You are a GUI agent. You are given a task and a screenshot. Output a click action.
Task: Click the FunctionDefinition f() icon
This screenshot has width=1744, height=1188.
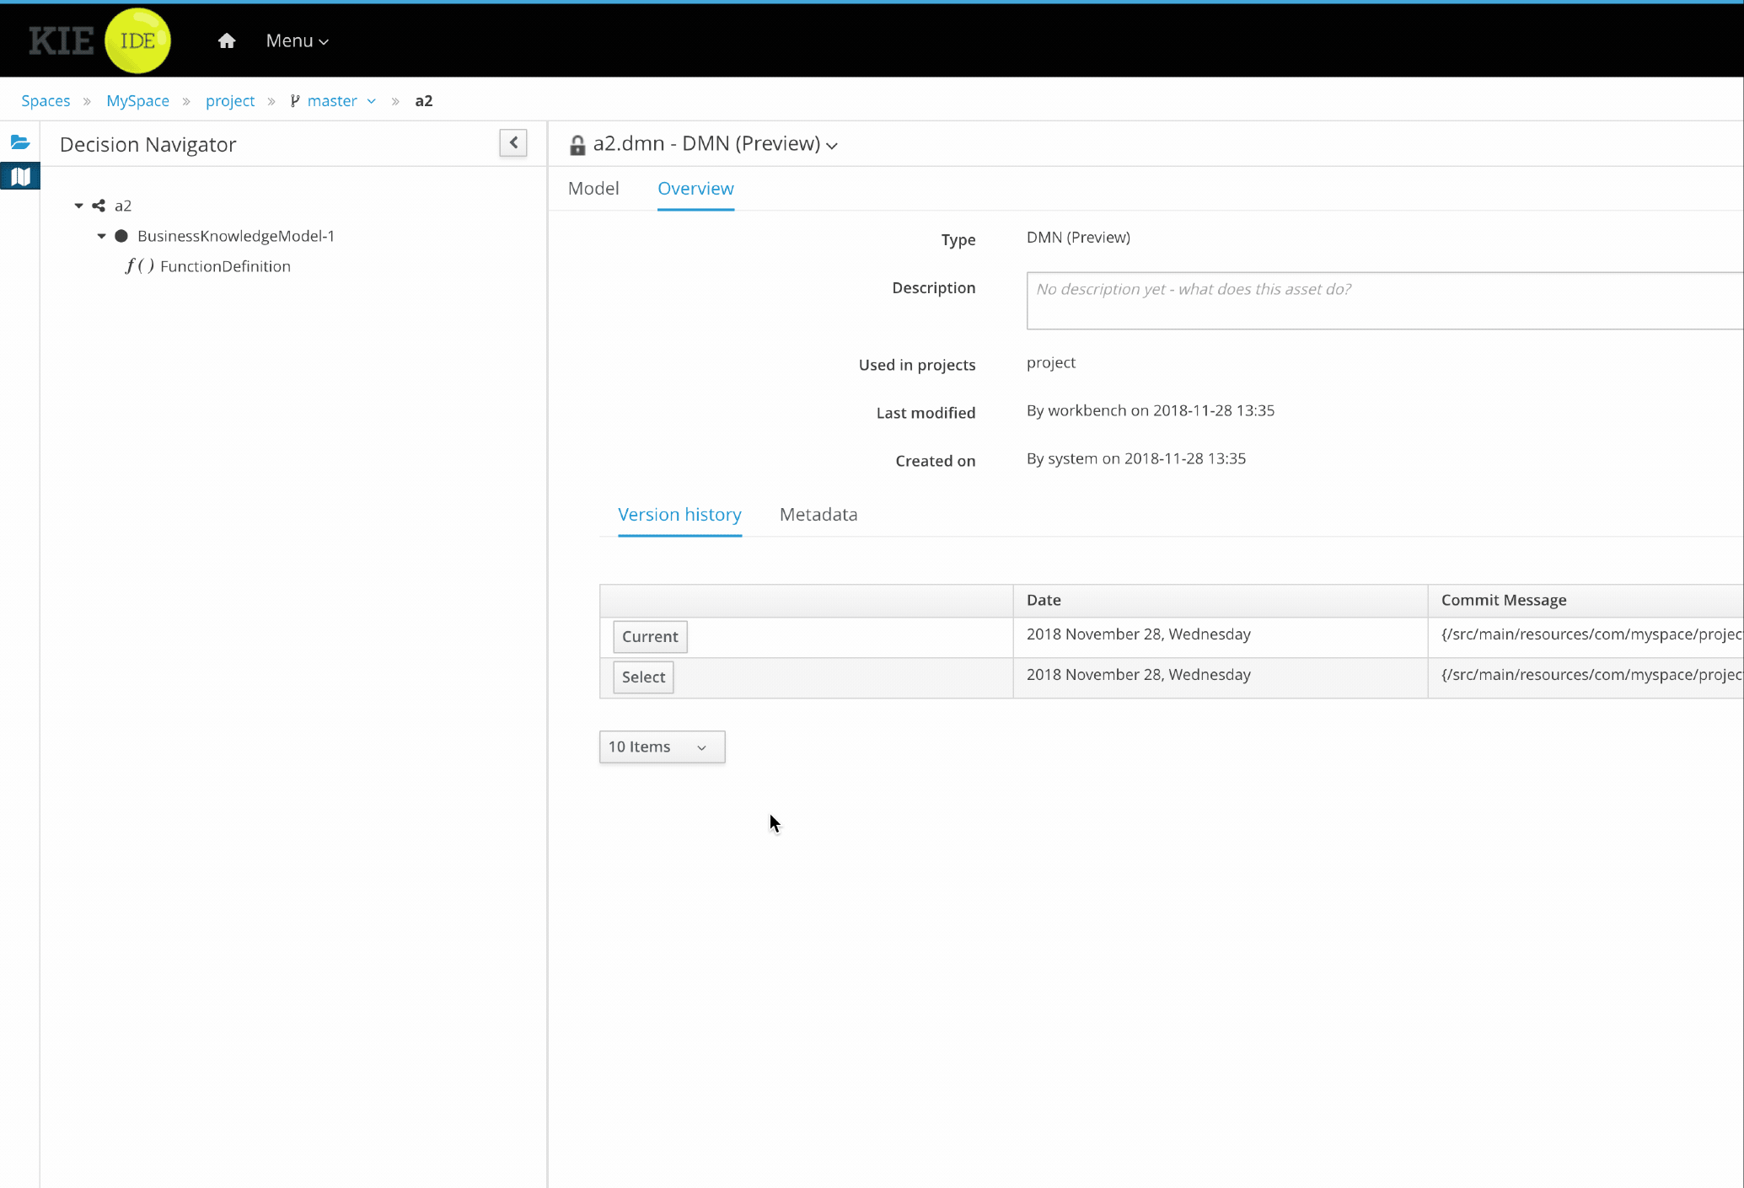click(140, 266)
